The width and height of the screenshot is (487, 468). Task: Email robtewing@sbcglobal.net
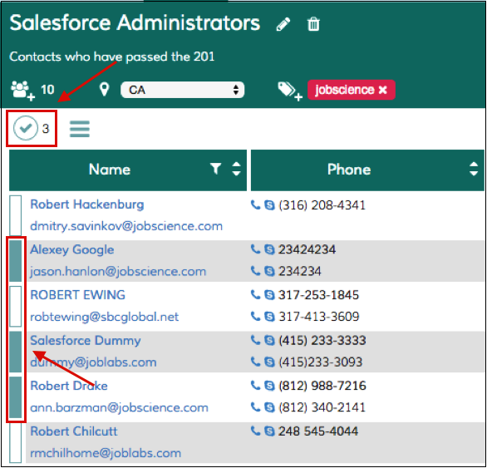pos(105,317)
